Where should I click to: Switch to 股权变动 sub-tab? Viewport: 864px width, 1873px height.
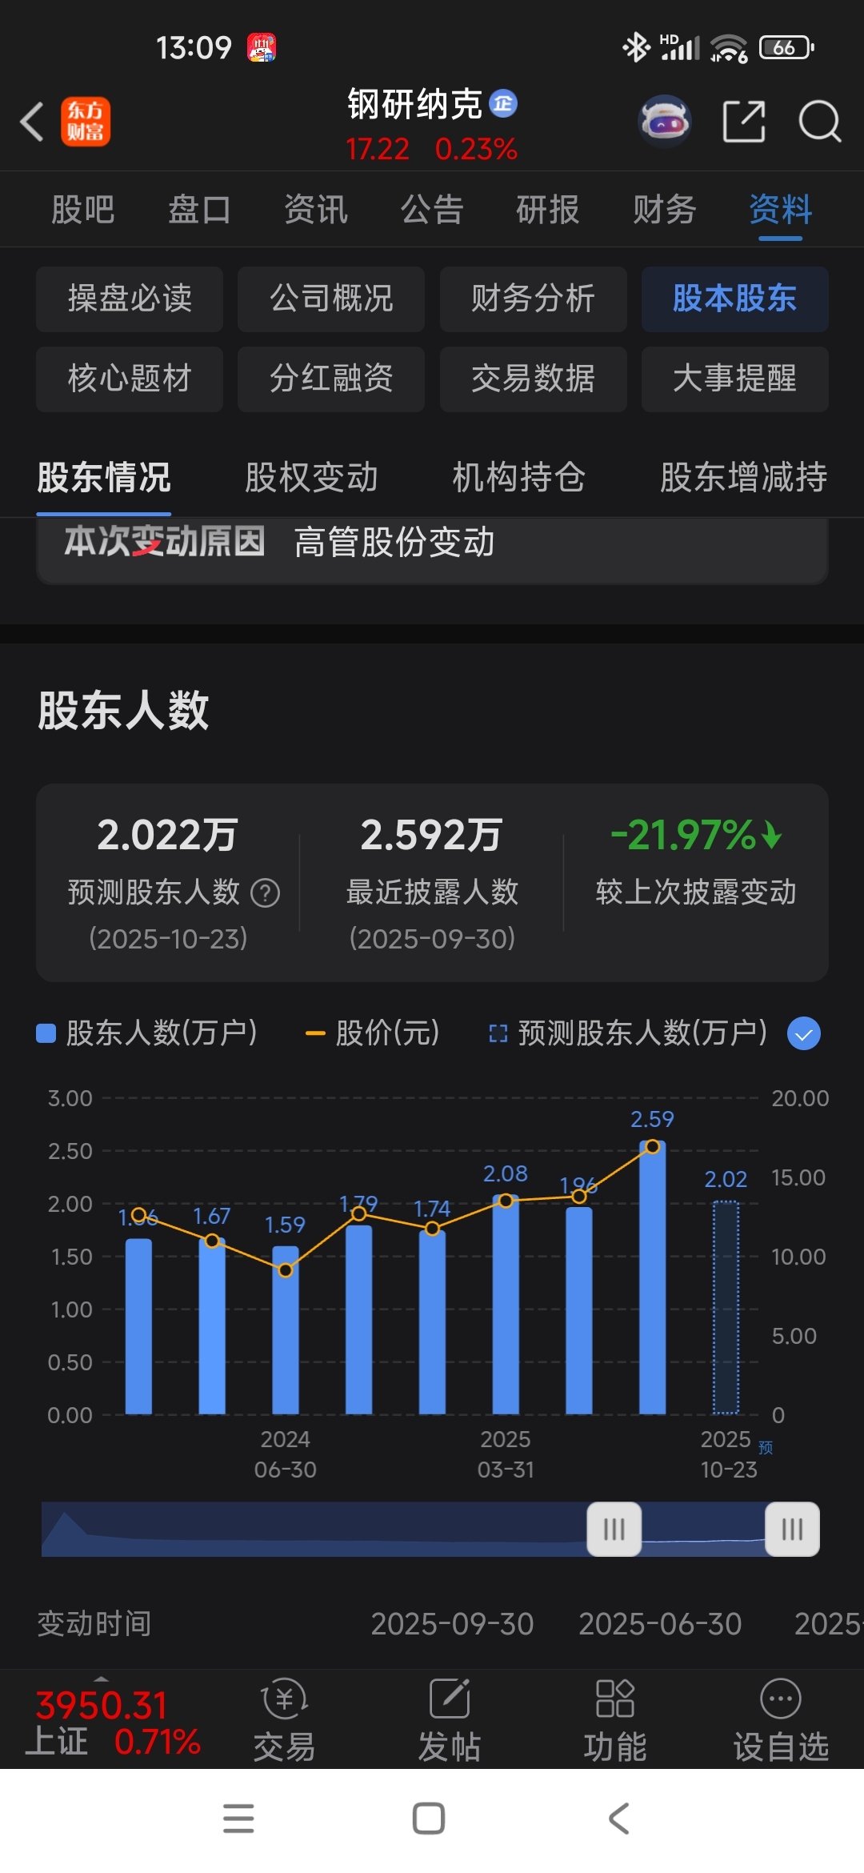point(311,477)
